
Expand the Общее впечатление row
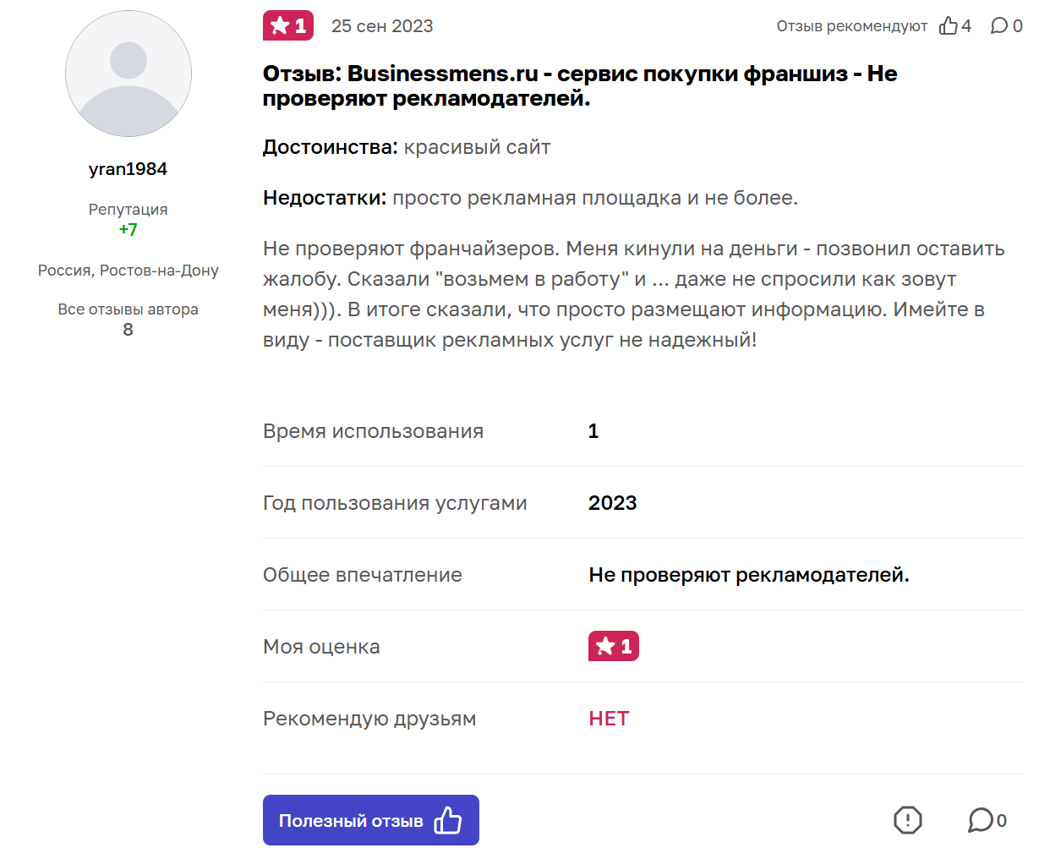pos(362,574)
